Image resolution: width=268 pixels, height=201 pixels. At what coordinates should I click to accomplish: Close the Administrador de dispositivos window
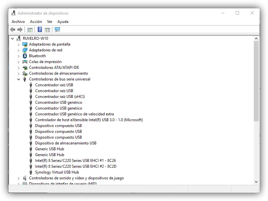pos(252,13)
